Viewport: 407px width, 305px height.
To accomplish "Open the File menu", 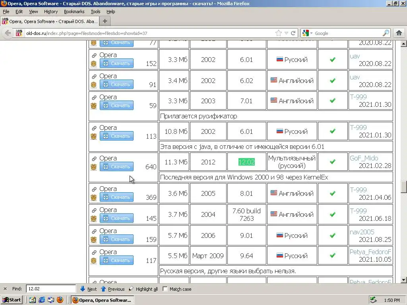I will pos(6,12).
